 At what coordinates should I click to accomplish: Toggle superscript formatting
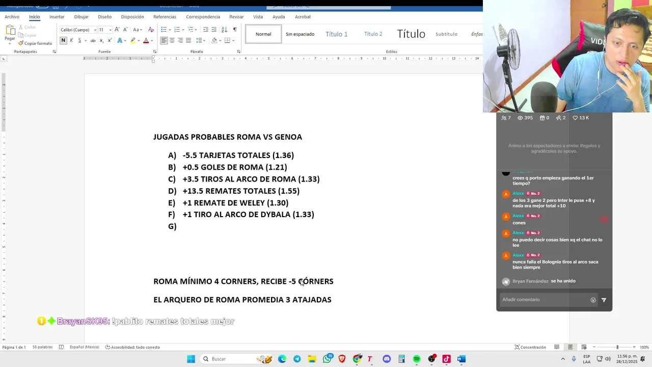[110, 40]
